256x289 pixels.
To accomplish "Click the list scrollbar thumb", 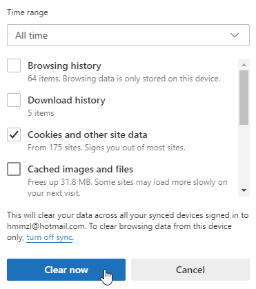I will click(x=244, y=97).
